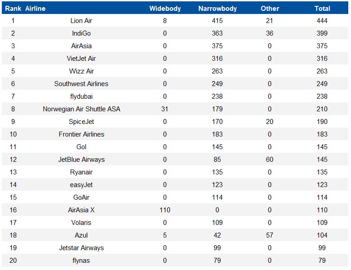351x270 pixels.
Task: Click the Wizz Air narrowbody value 263
Action: pyautogui.click(x=217, y=71)
